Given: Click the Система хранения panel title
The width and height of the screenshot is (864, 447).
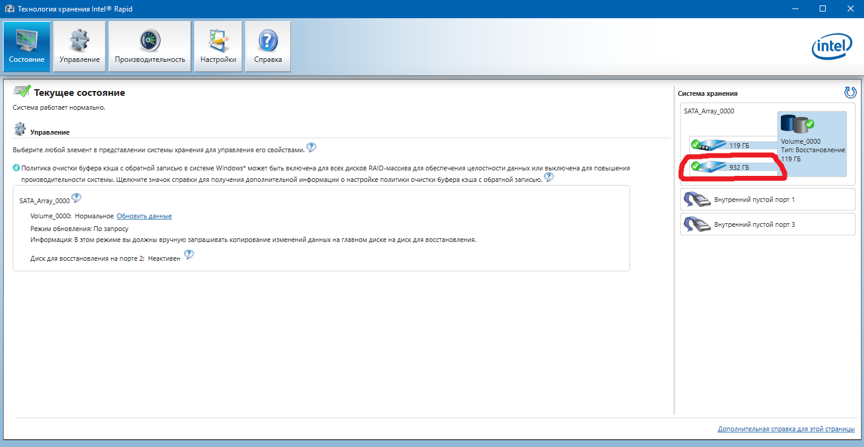Looking at the screenshot, I should 707,93.
